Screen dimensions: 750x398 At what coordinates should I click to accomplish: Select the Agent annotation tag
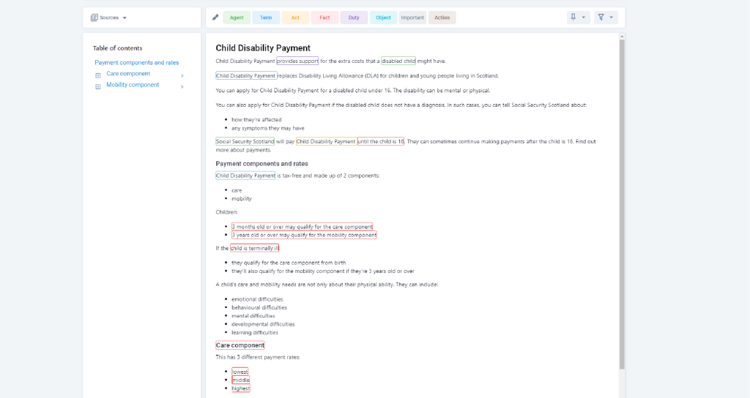(x=237, y=18)
